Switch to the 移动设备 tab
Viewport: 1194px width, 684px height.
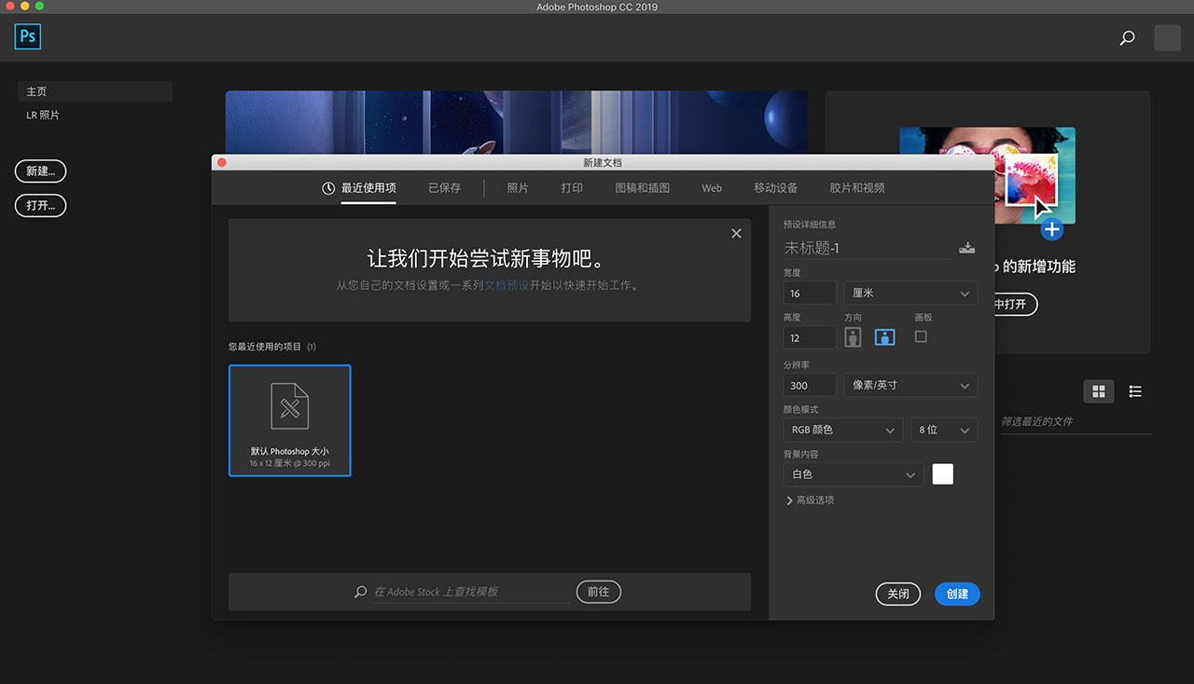(x=776, y=188)
